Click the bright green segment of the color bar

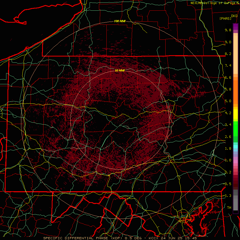pyautogui.click(x=235, y=129)
